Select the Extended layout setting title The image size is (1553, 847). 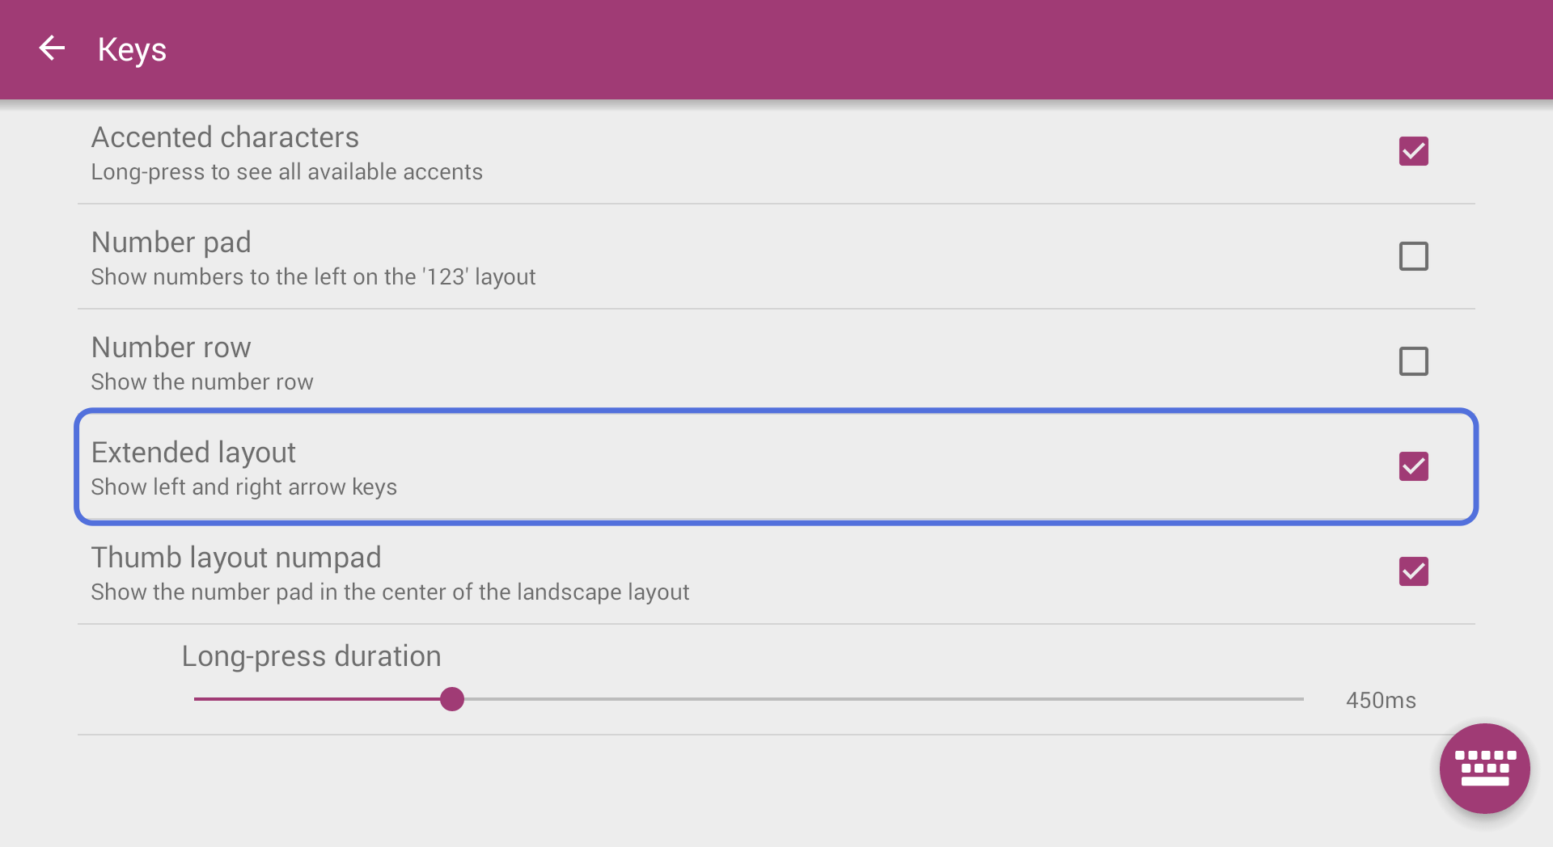pos(193,453)
